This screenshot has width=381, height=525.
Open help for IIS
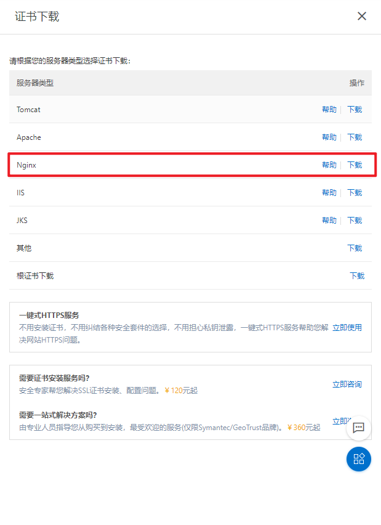click(329, 193)
